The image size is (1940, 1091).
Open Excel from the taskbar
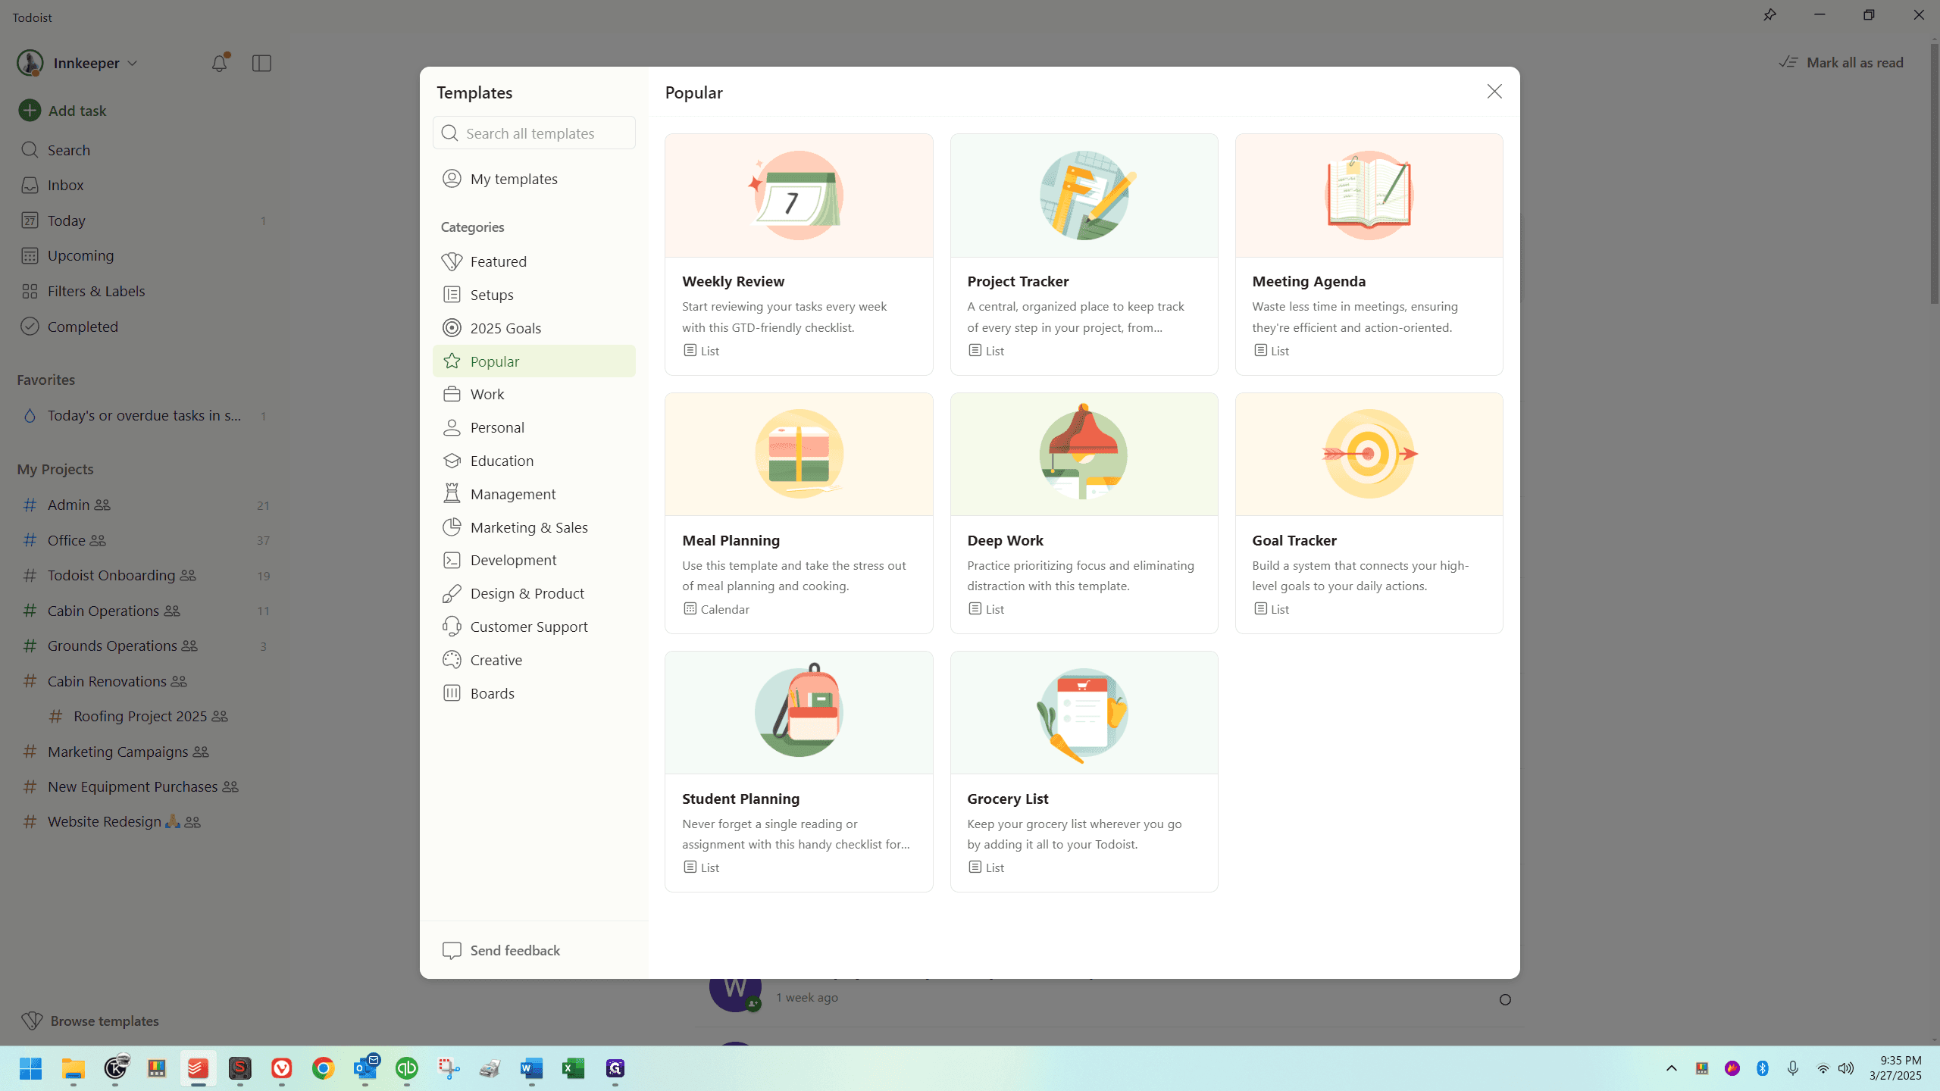574,1068
